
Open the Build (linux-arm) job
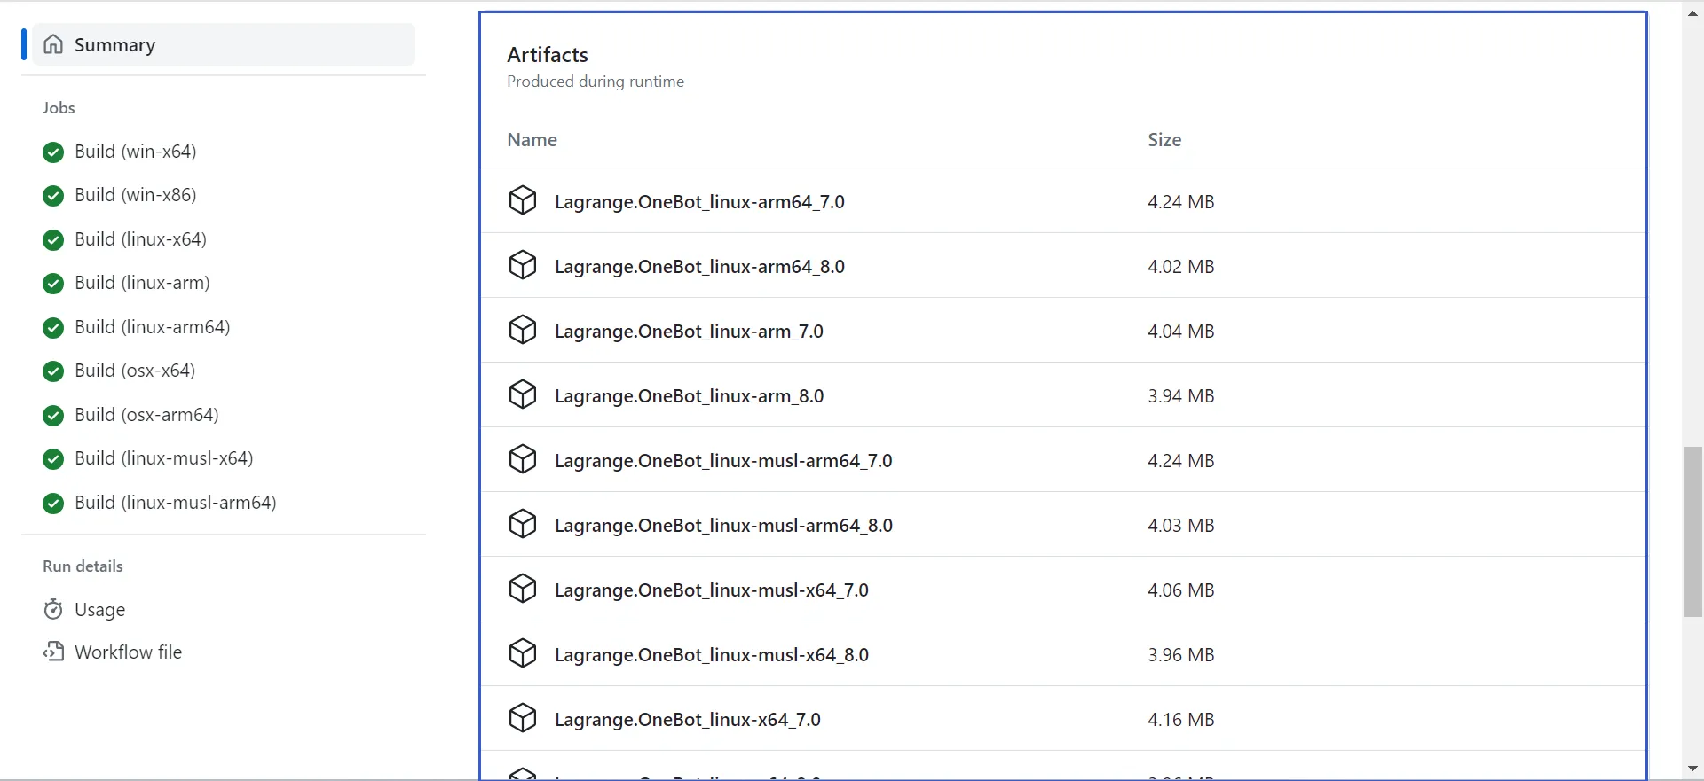pos(142,283)
